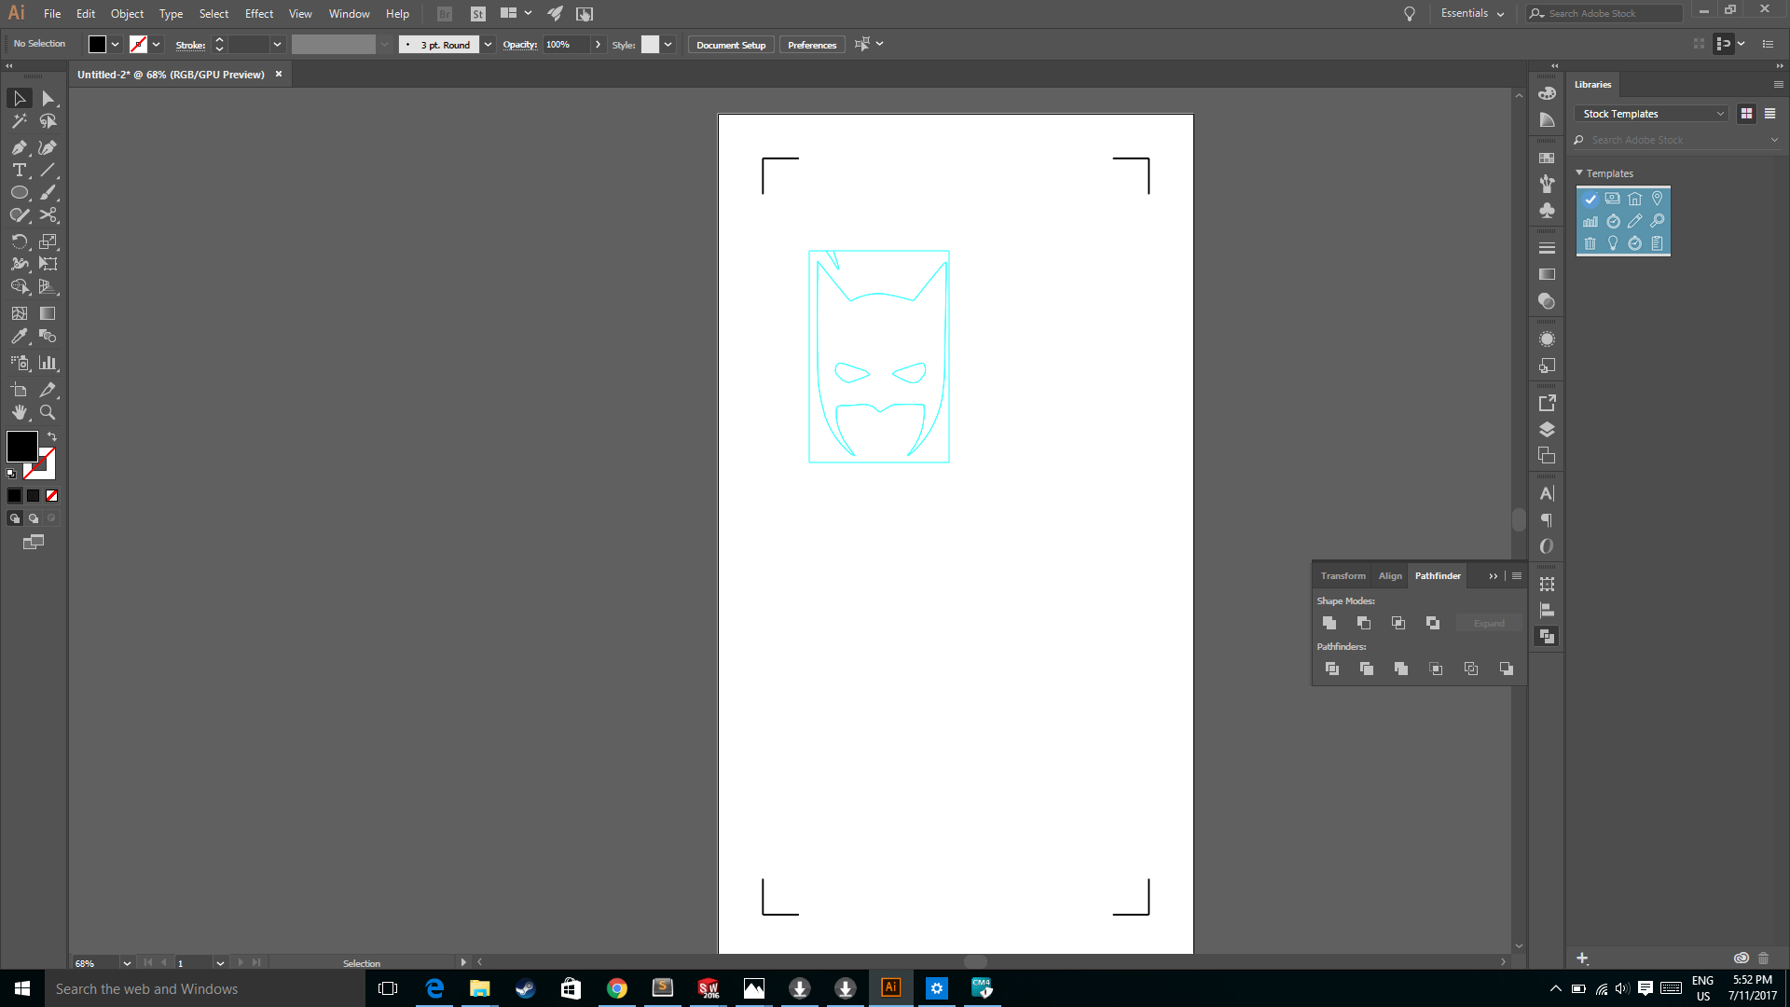Select the Gradient tool
1790x1007 pixels.
click(48, 313)
